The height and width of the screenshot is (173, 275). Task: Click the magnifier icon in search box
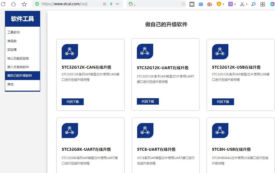click(x=183, y=4)
